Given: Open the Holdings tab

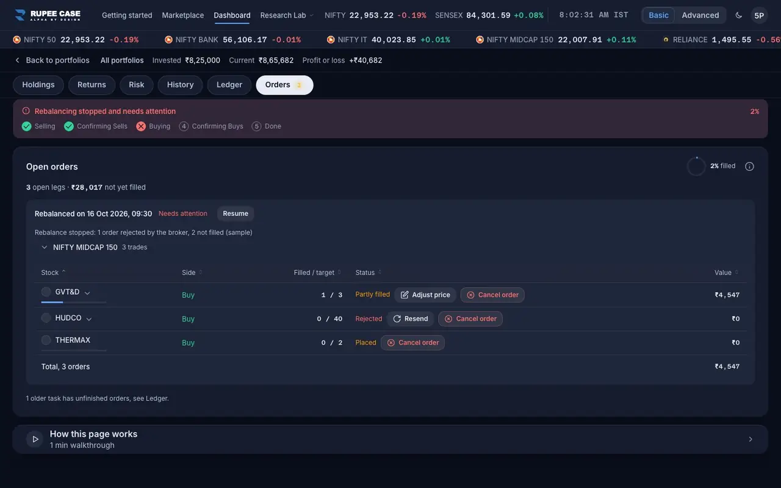Looking at the screenshot, I should [x=38, y=85].
